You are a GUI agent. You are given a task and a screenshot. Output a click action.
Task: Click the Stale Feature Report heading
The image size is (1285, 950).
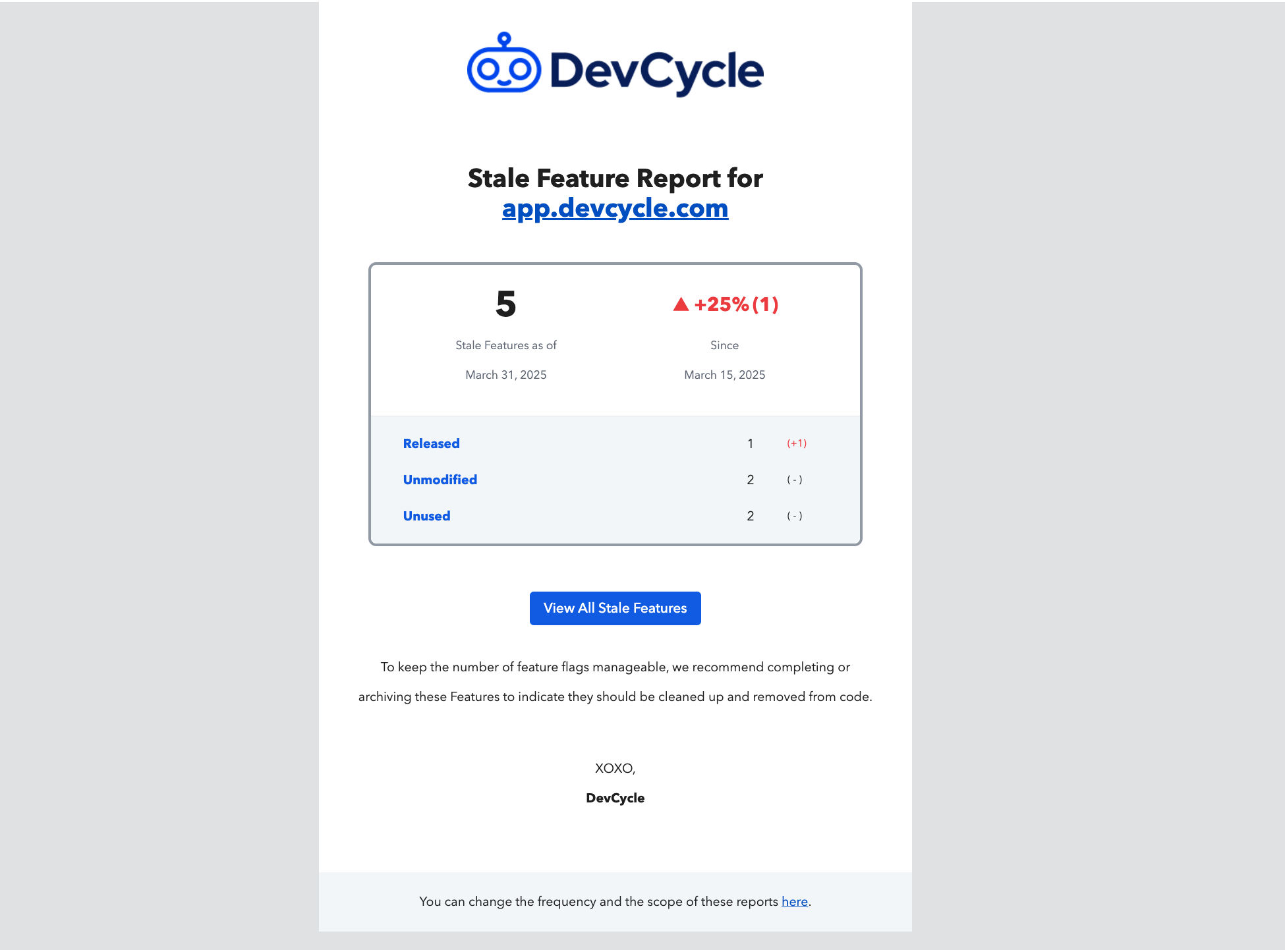615,179
